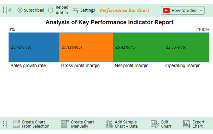Click the YouTube play icon
The width and height of the screenshot is (213, 134).
tap(166, 11)
